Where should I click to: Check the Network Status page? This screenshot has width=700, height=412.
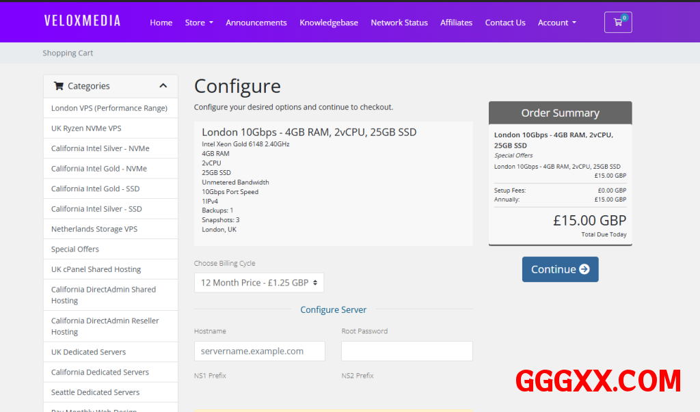tap(399, 23)
